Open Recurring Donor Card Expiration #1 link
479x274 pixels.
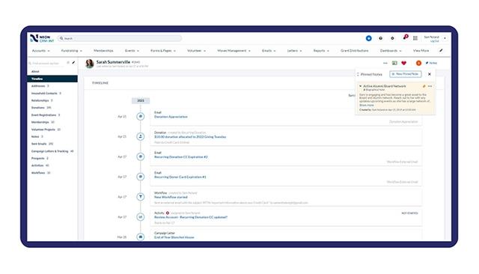click(x=180, y=177)
